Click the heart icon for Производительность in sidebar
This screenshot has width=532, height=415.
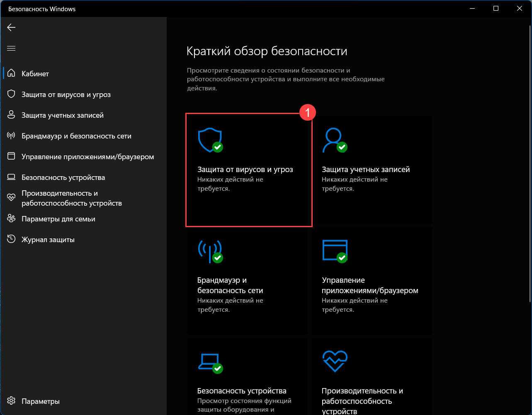coord(11,198)
